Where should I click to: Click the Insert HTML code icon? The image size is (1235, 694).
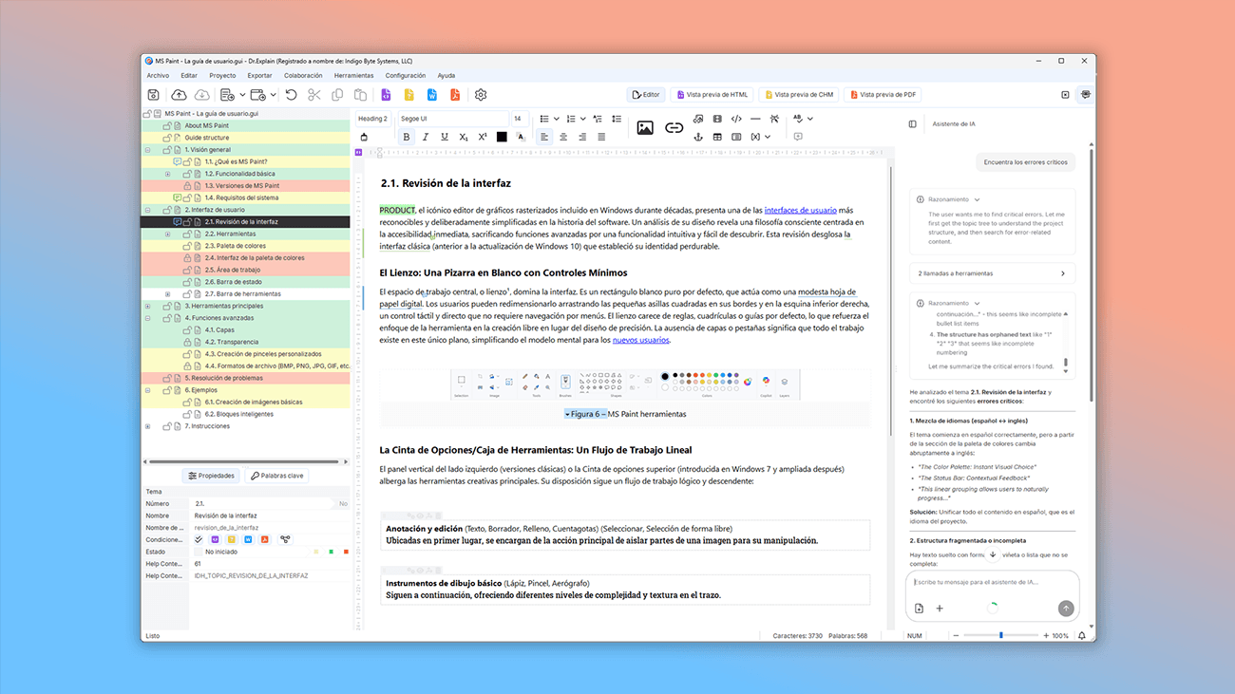pos(736,119)
